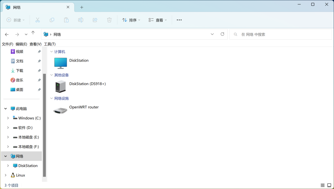Close the 网络 tab
Viewport: 334px width, 189px height.
pyautogui.click(x=68, y=7)
